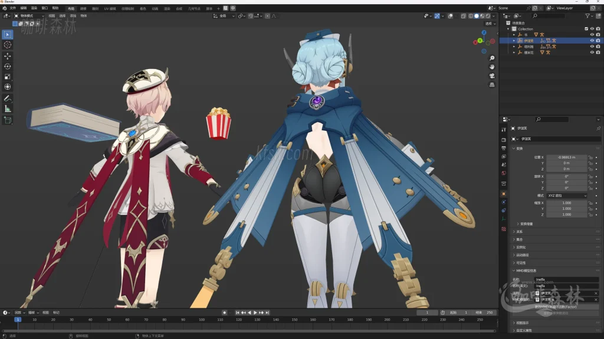Open the Object properties tab

[x=504, y=194]
